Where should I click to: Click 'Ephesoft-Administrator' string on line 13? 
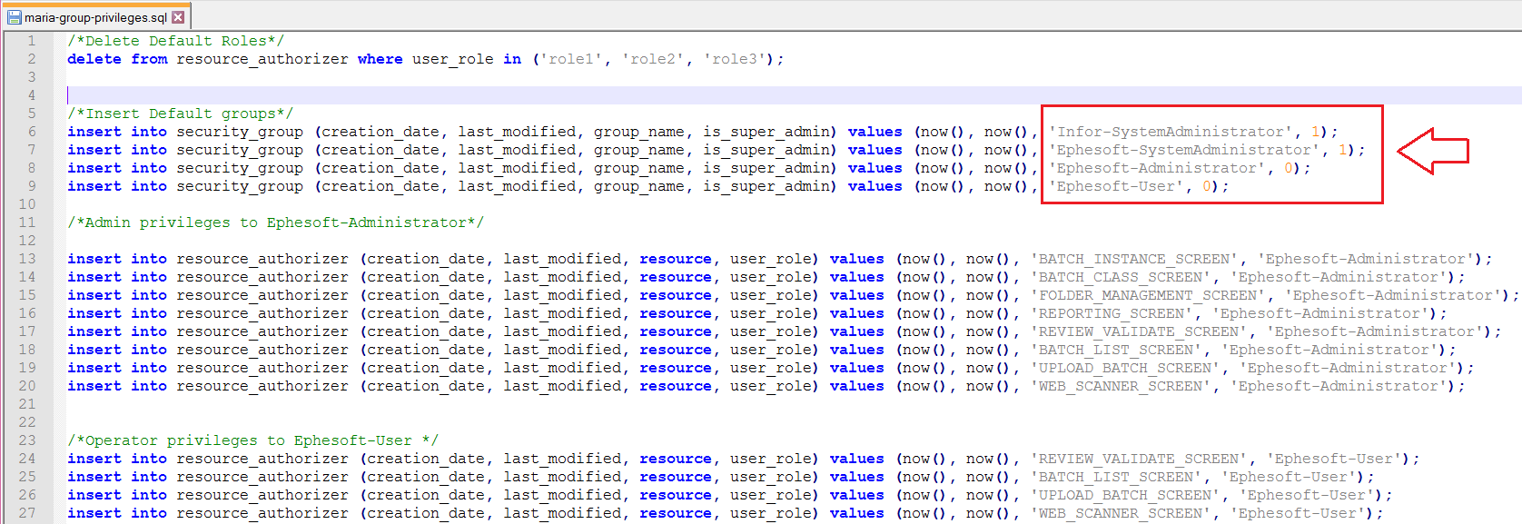click(x=1366, y=259)
